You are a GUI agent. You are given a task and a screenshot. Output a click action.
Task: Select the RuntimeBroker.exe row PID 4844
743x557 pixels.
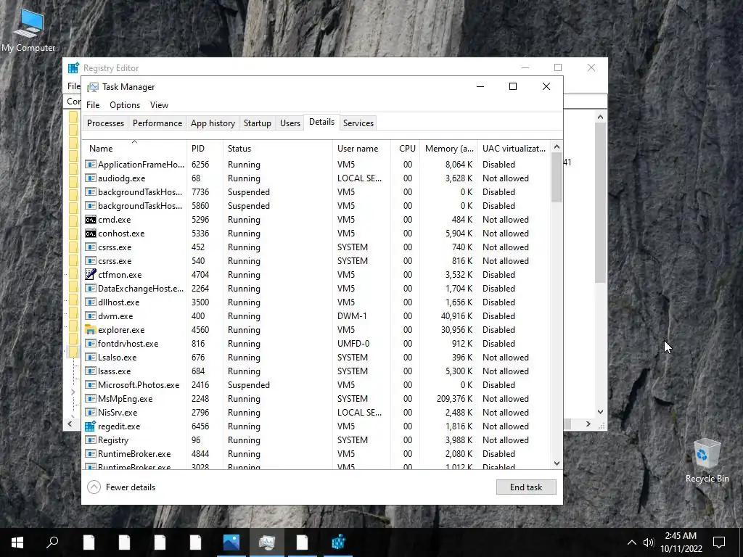(x=316, y=454)
